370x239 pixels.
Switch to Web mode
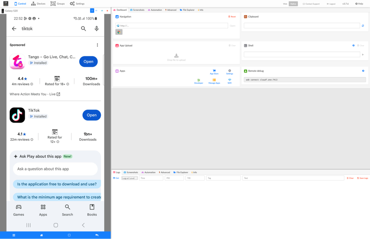point(285,4)
